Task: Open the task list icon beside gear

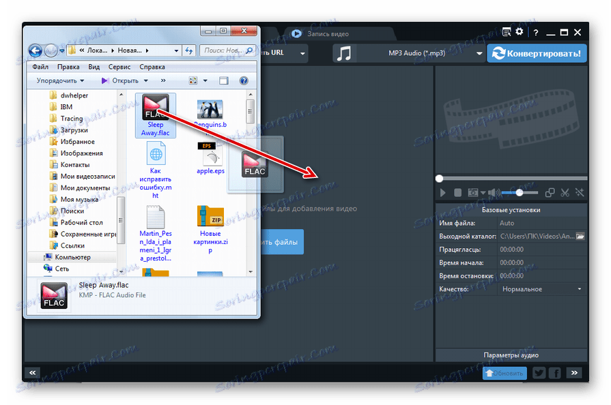Action: click(507, 32)
